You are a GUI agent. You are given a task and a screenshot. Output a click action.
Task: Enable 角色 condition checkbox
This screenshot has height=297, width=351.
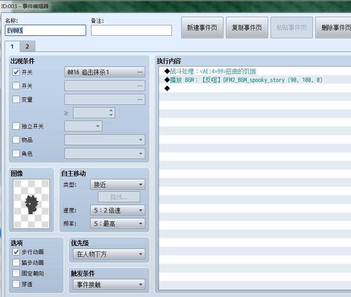pyautogui.click(x=16, y=154)
